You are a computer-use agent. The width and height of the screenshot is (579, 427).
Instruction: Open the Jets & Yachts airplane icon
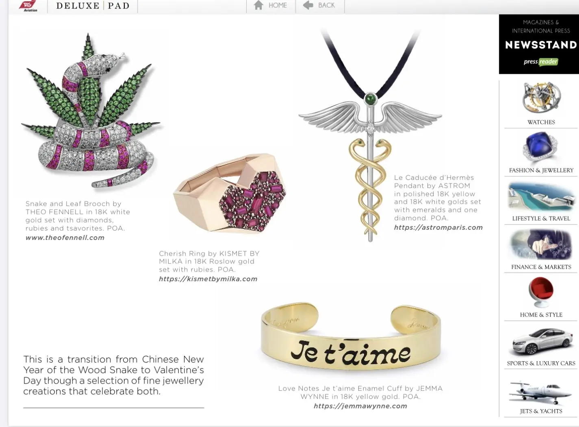tap(541, 392)
